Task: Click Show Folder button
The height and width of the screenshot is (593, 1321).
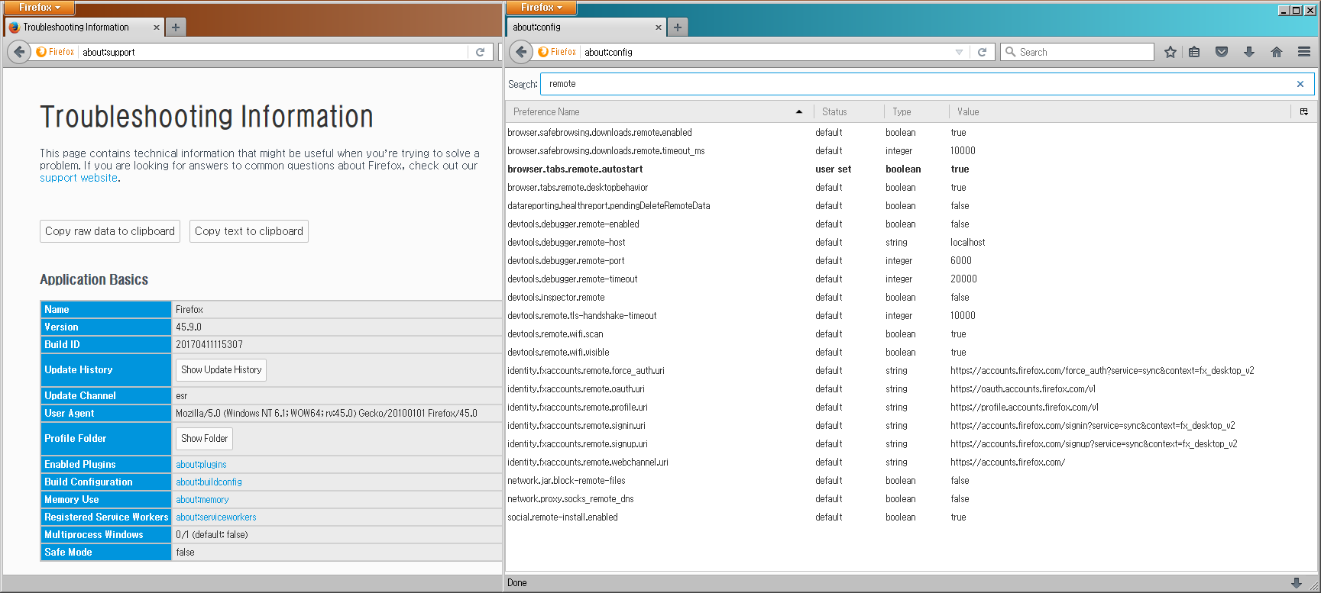Action: click(x=204, y=439)
